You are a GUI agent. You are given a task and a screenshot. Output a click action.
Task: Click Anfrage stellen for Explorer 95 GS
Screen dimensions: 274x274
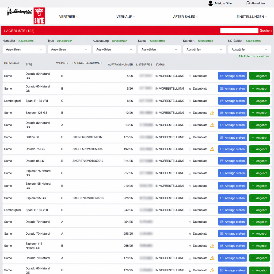tap(232, 198)
